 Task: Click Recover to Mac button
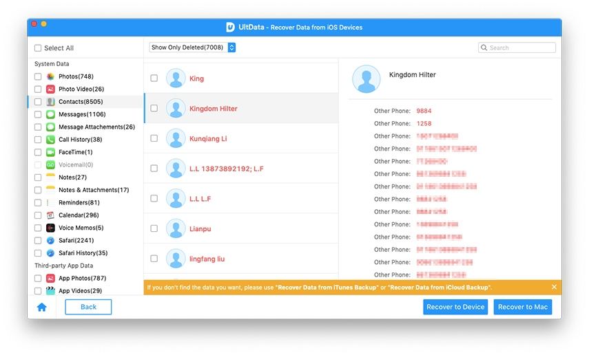522,307
